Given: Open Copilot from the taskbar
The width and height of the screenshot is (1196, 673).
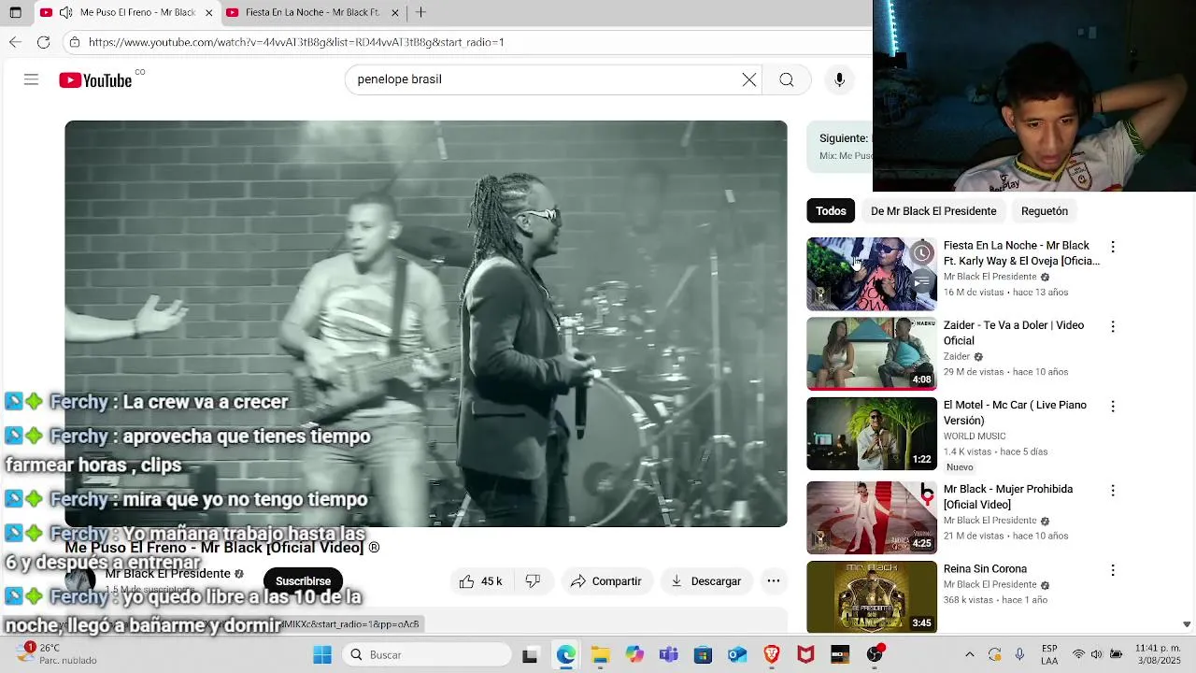Looking at the screenshot, I should point(634,655).
